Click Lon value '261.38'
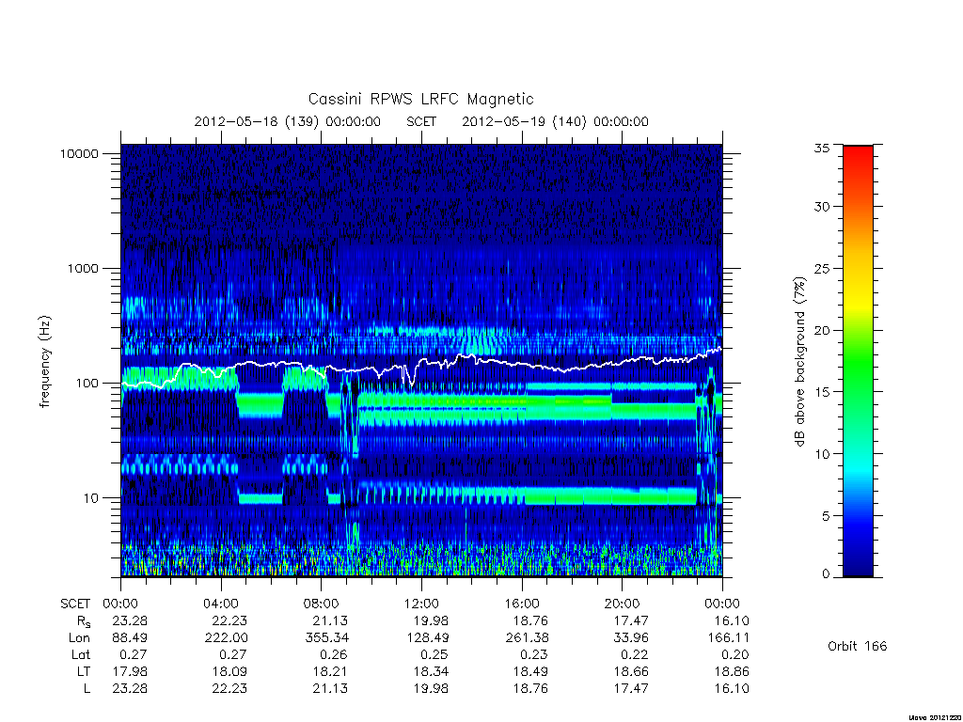Image resolution: width=963 pixels, height=722 pixels. [x=527, y=638]
